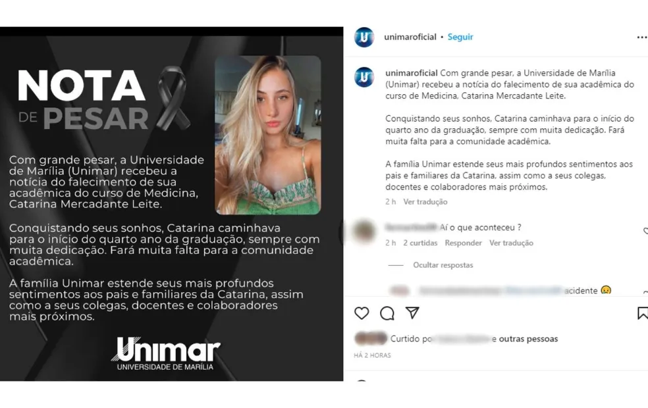Save post with the bookmark icon
Screen dimensions: 648x408
click(643, 313)
